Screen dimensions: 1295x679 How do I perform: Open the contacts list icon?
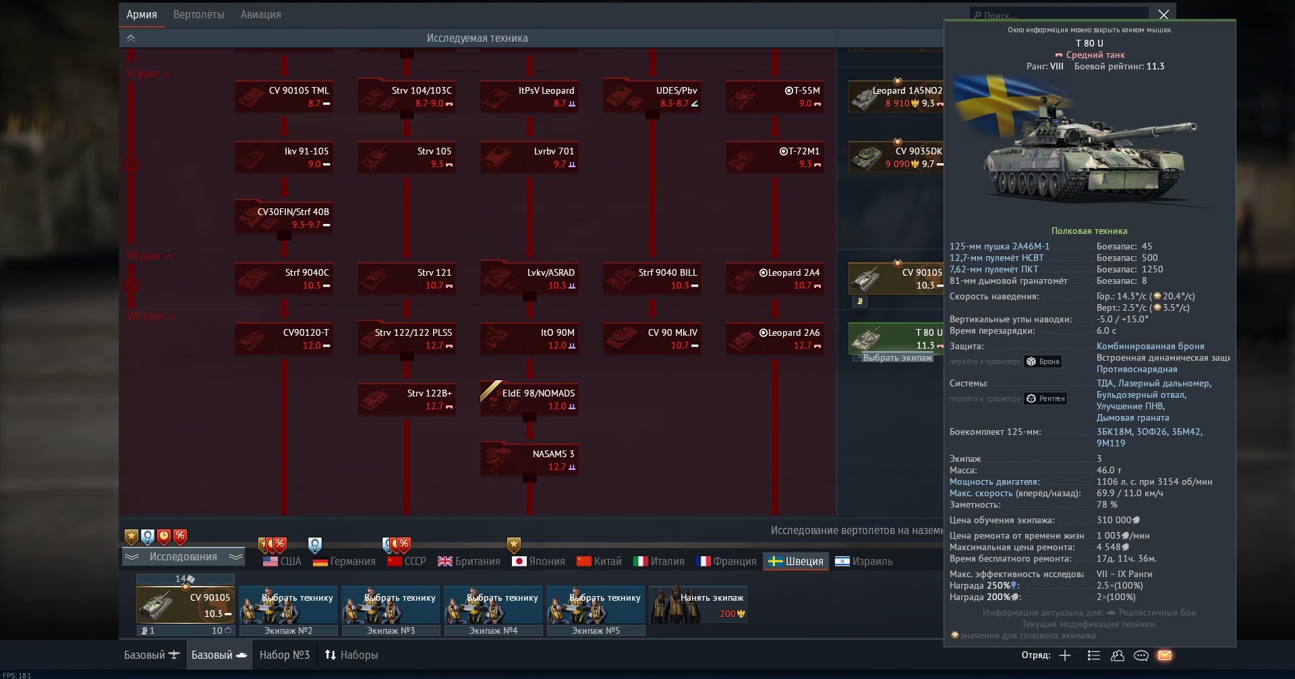tap(1094, 655)
